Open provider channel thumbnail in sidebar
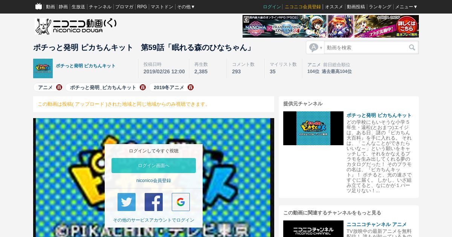Screen dimensions: 452x237 point(313,128)
